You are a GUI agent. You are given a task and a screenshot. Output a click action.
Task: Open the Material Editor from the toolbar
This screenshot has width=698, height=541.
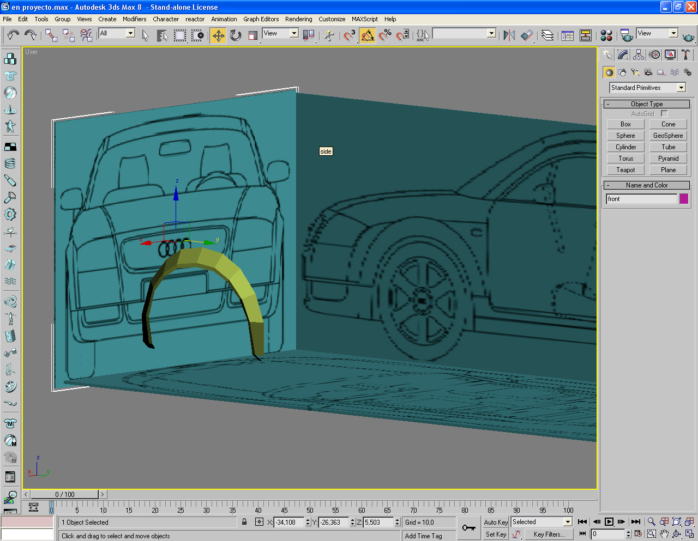click(606, 36)
